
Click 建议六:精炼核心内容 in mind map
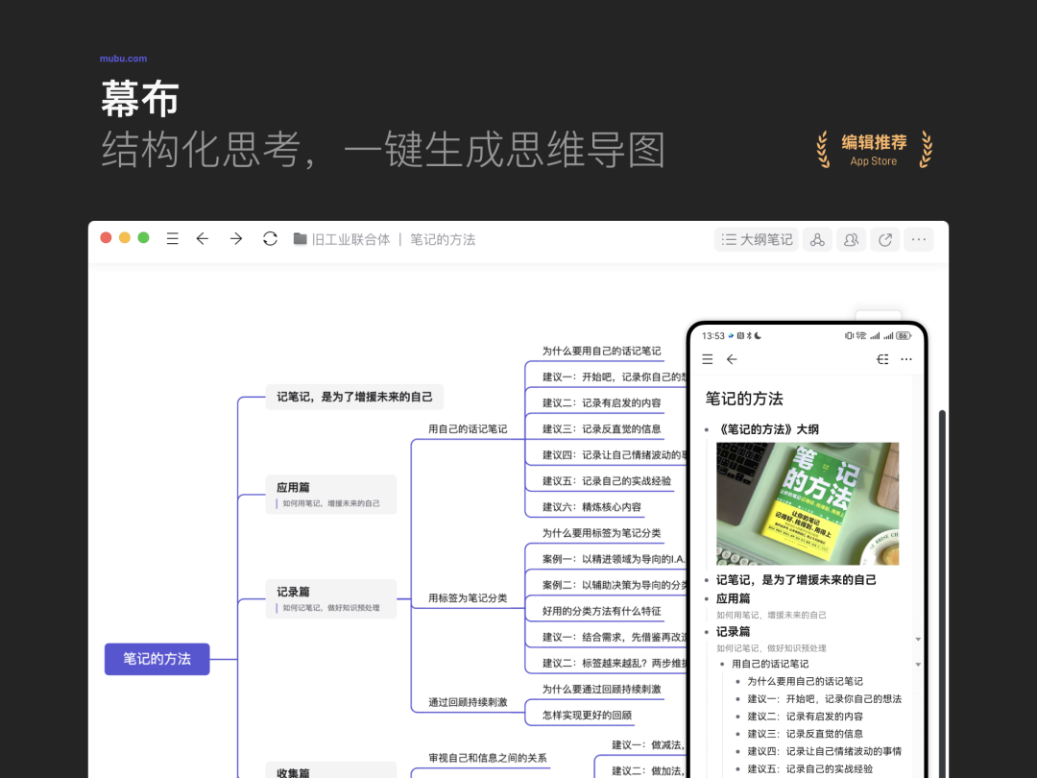click(591, 507)
